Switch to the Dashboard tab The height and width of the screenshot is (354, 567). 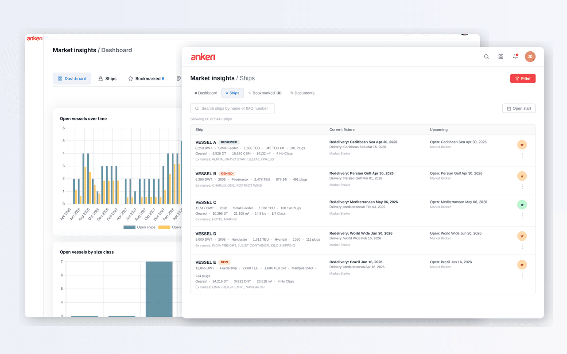click(x=206, y=93)
